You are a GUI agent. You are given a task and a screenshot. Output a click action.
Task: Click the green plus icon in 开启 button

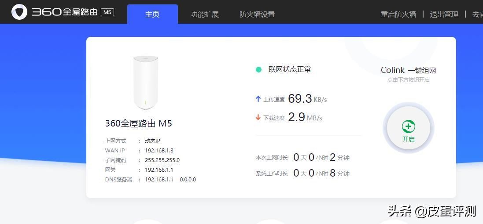coord(409,126)
